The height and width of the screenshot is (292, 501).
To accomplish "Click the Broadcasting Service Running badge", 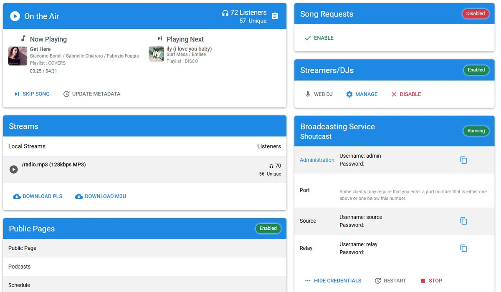I will click(x=476, y=131).
